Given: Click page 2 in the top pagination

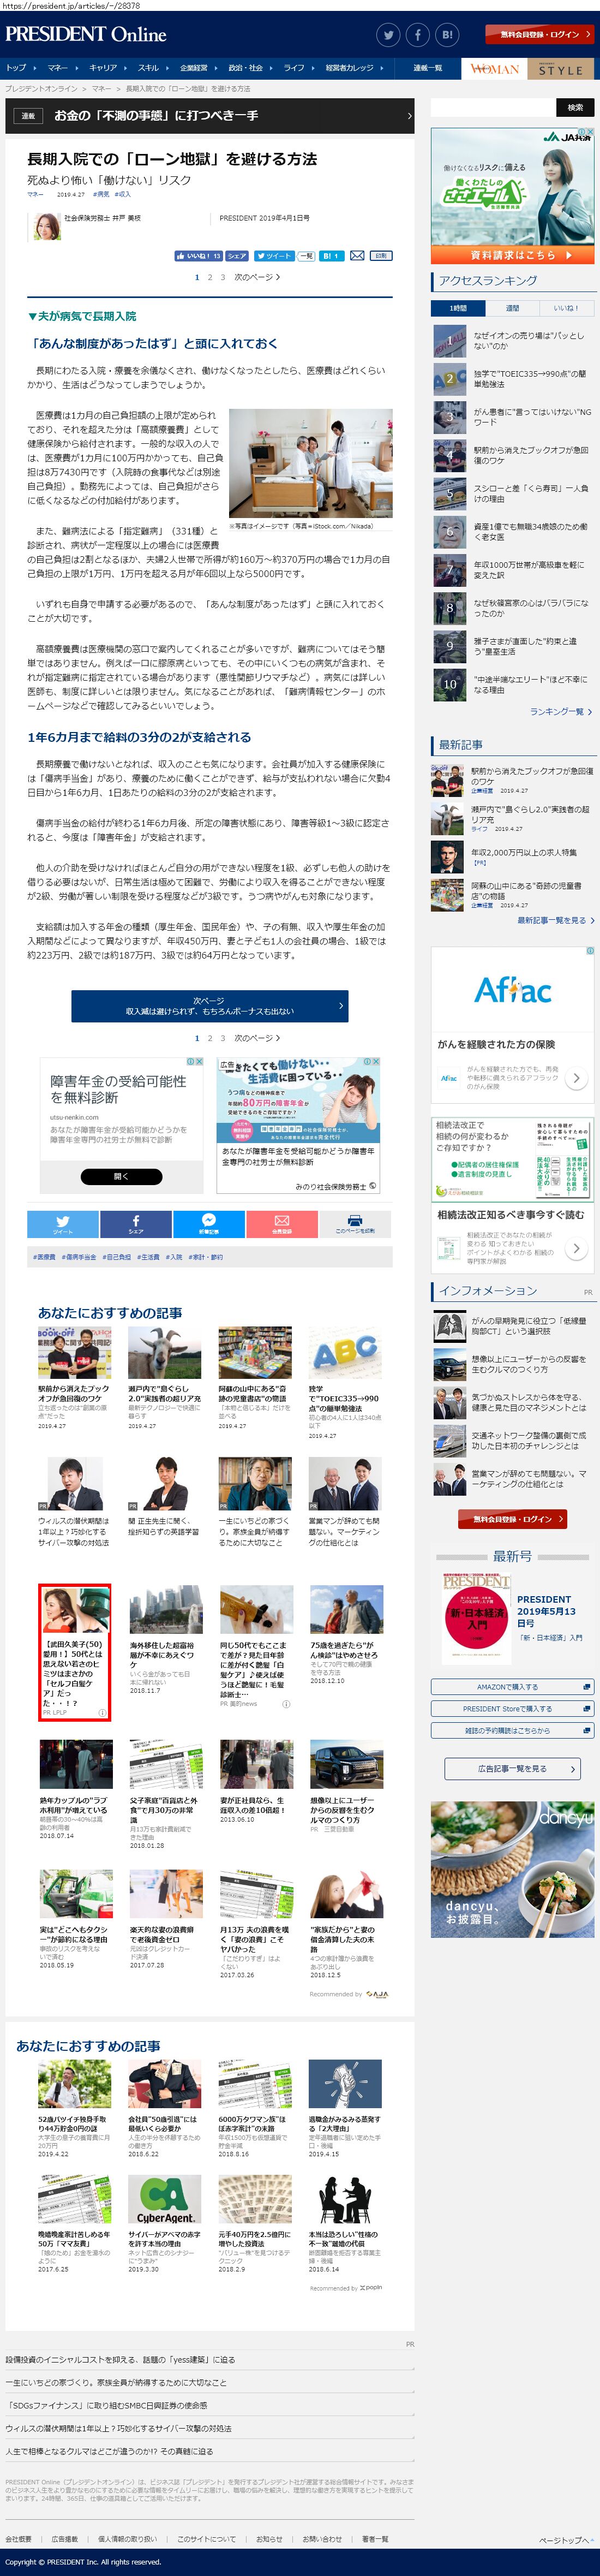Looking at the screenshot, I should tap(210, 277).
